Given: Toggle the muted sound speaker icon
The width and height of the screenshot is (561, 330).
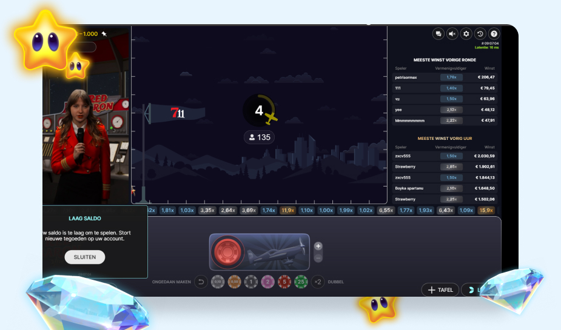Looking at the screenshot, I should [x=452, y=34].
